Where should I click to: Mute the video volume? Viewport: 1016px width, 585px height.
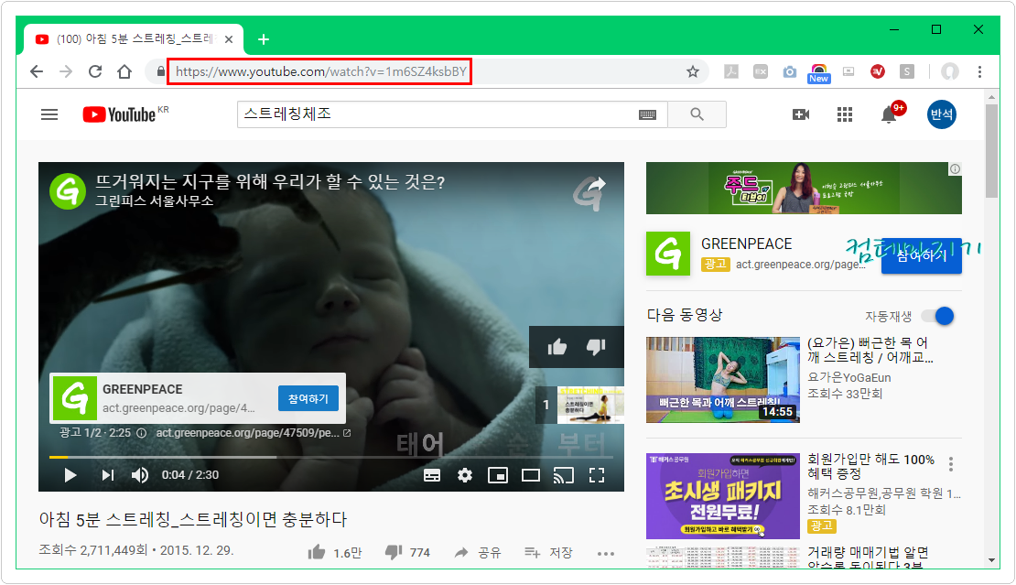[140, 475]
